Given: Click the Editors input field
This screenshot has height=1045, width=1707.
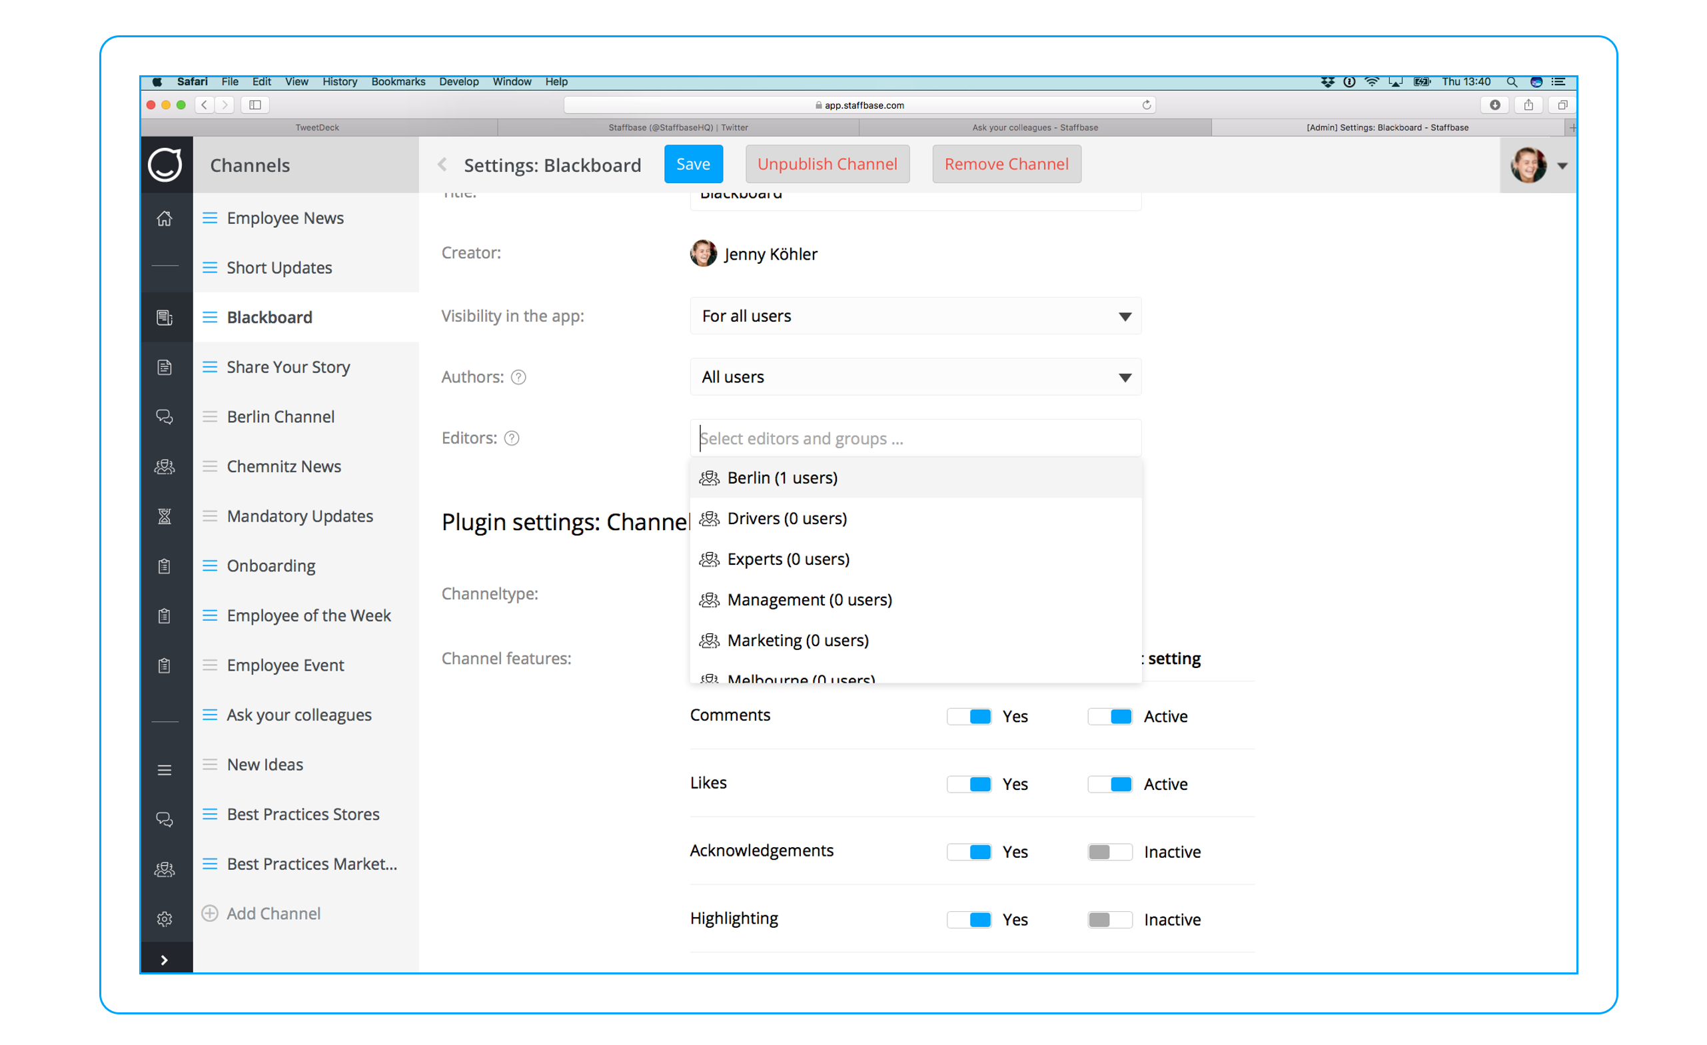Looking at the screenshot, I should point(916,438).
